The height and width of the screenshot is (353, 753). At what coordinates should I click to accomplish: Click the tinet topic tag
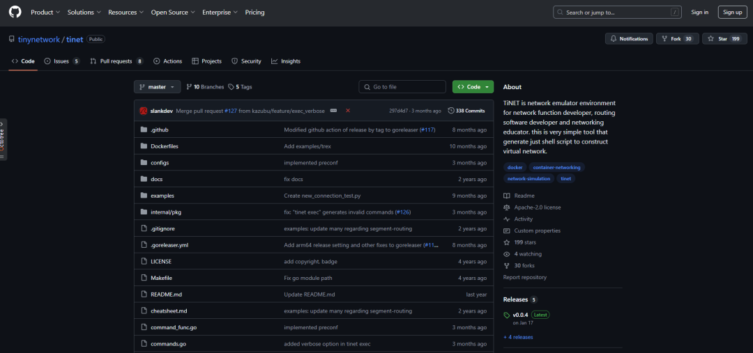coord(566,178)
